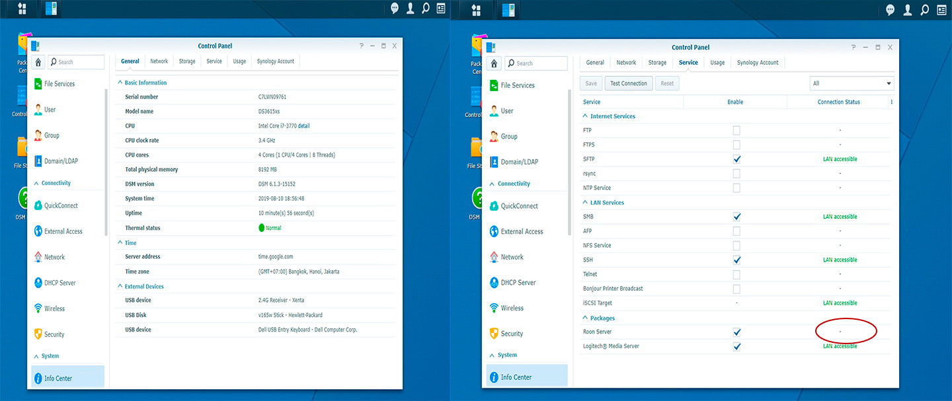Click the Save button
Image resolution: width=952 pixels, height=401 pixels.
pos(591,84)
